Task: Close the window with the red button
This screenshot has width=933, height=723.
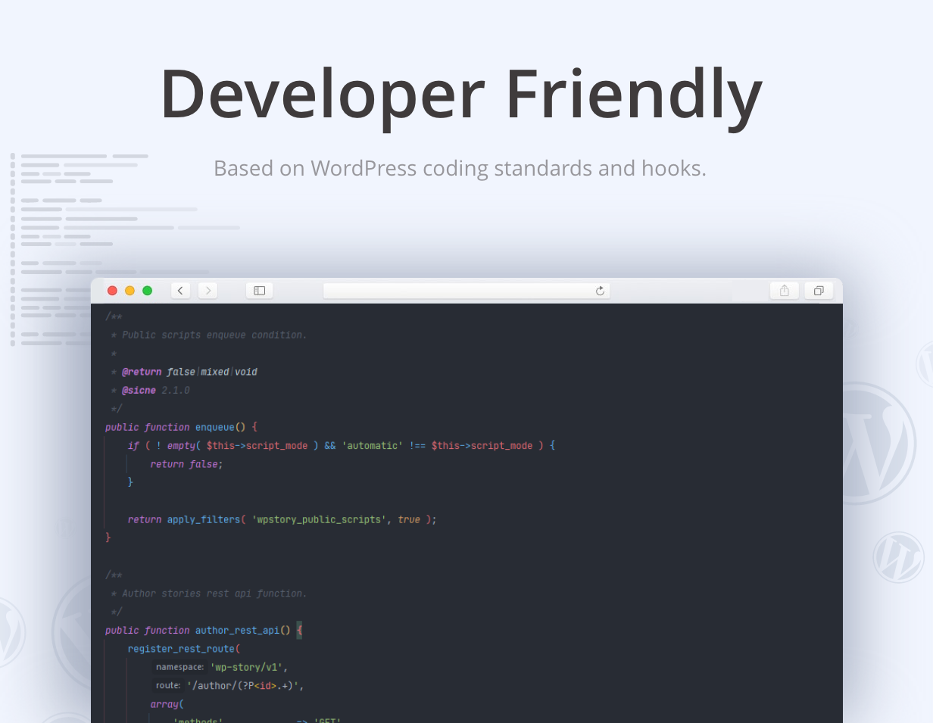Action: [x=112, y=291]
